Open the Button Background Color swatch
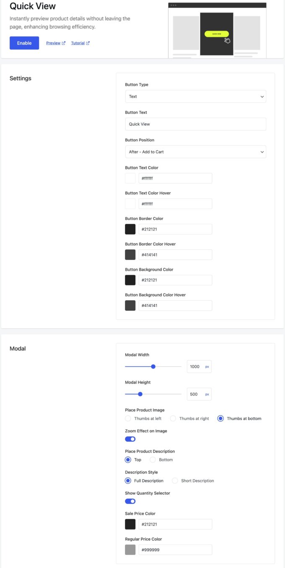The width and height of the screenshot is (285, 568). pos(130,280)
